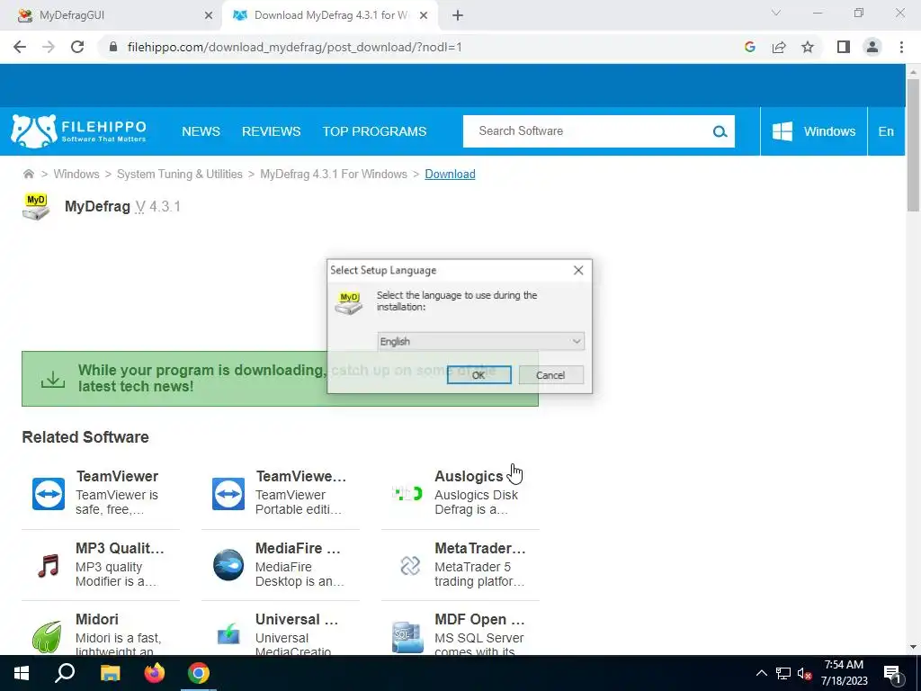Screen dimensions: 921x691
Task: Click the browser forward arrow
Action: point(49,47)
